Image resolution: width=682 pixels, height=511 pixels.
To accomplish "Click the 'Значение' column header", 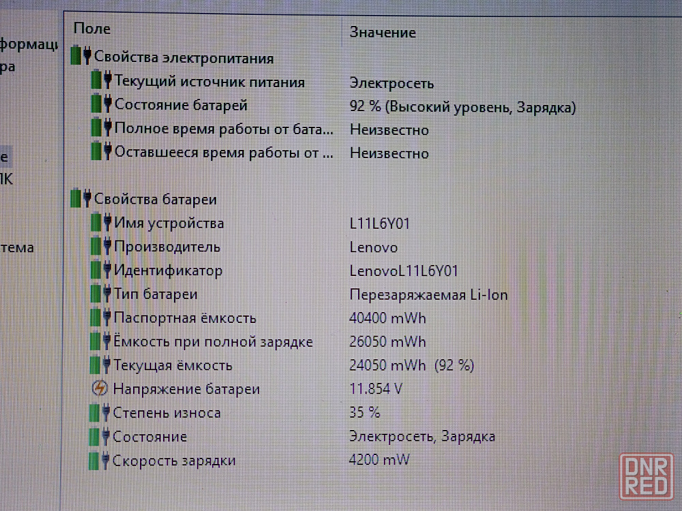I will pos(383,32).
